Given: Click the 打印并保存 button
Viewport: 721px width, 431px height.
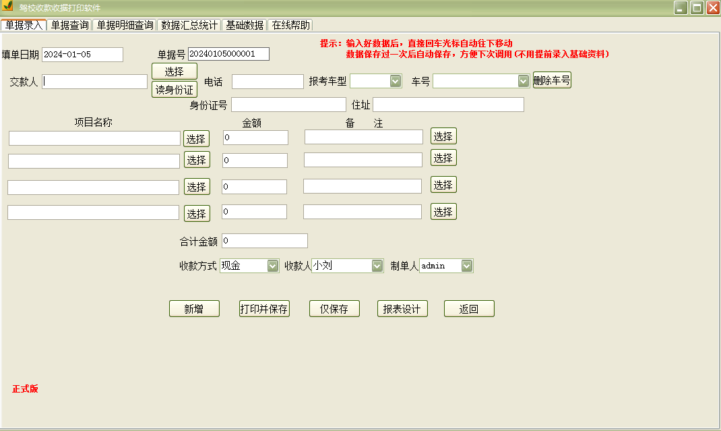Looking at the screenshot, I should coord(264,308).
